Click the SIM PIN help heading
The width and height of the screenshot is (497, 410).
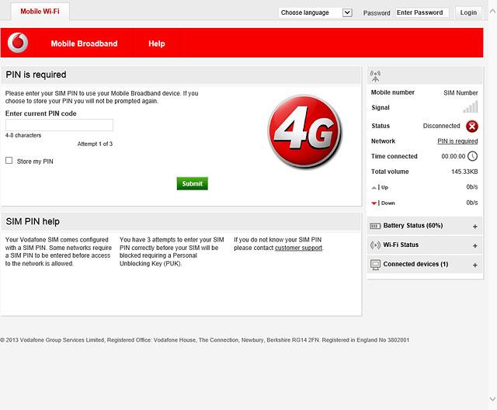click(33, 221)
